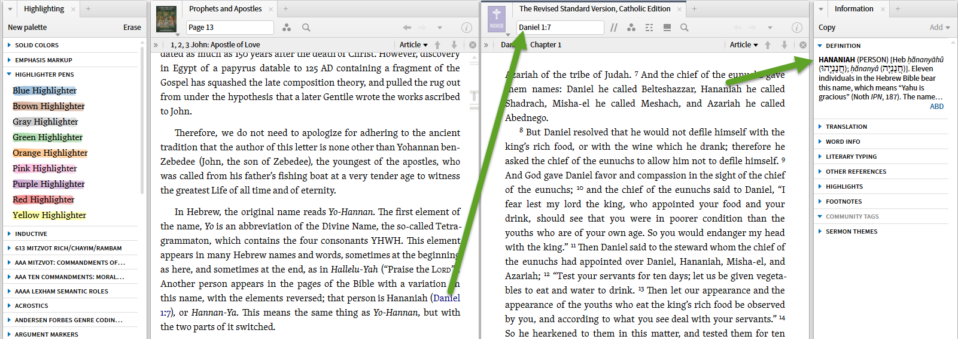Click the New palette button
This screenshot has width=958, height=339.
pyautogui.click(x=27, y=28)
